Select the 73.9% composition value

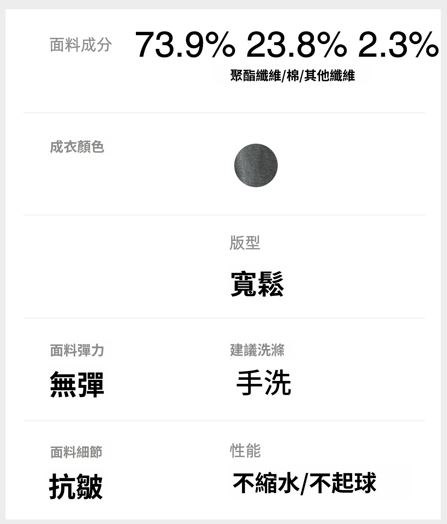(185, 45)
